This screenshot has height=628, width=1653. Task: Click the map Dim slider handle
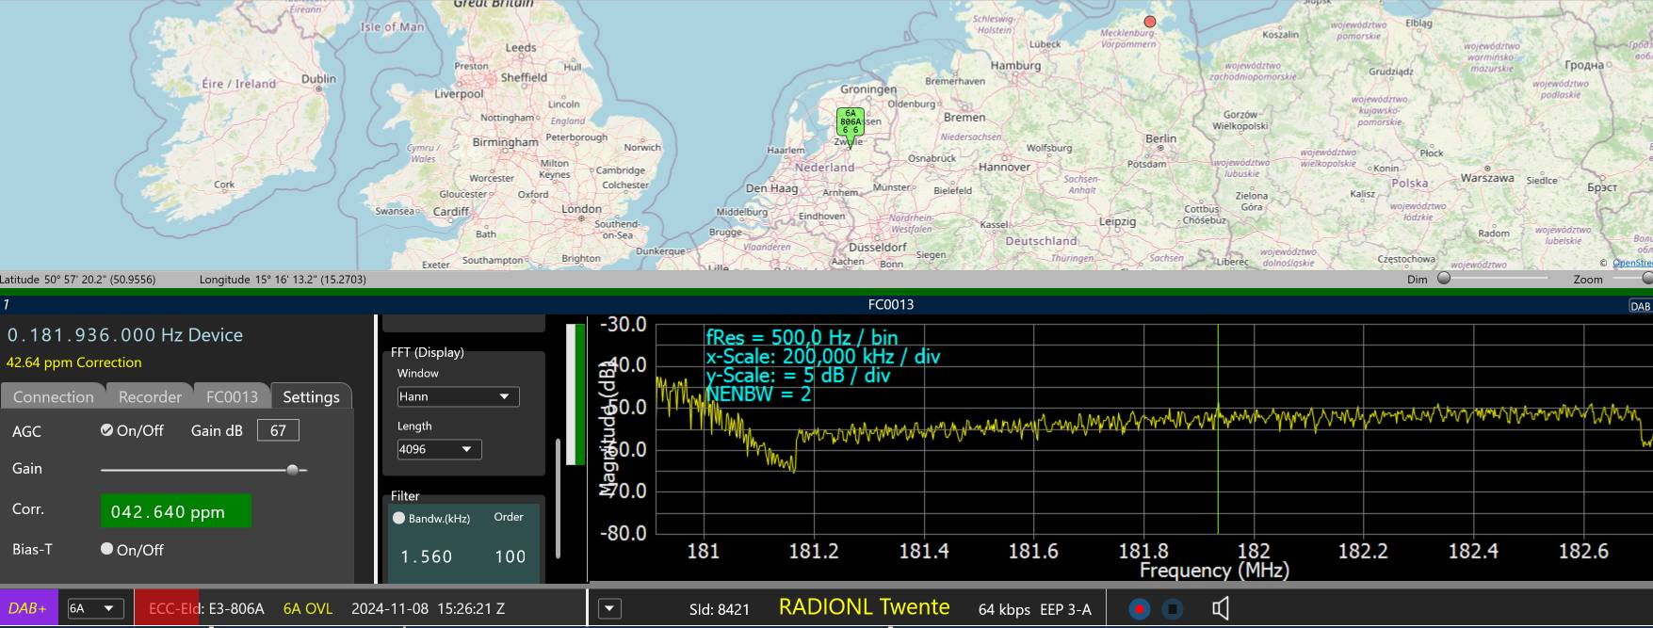click(x=1444, y=279)
